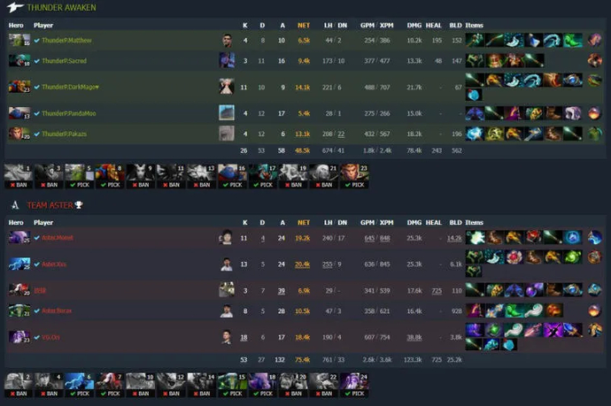Open Aster.Borax's player profile
The image size is (611, 406).
57,310
